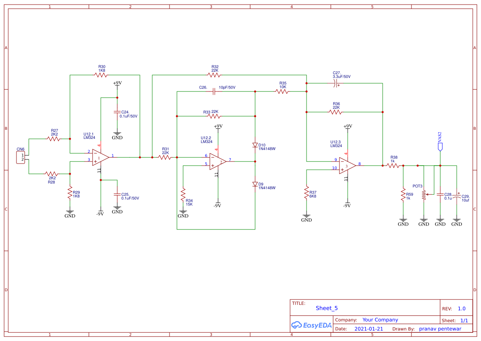Screen dimensions: 481x341
Task: Click the REV value "1.0"
Action: tap(462, 309)
